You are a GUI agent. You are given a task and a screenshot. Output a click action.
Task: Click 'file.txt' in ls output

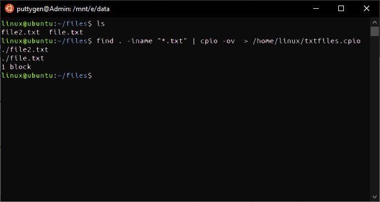pos(66,32)
